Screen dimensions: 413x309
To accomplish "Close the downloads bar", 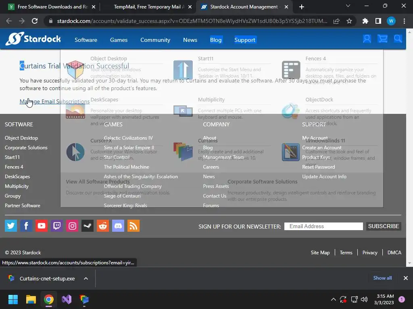I will tap(406, 278).
